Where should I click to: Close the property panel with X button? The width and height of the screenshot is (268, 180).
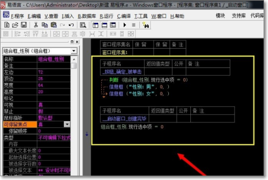[x=77, y=42]
